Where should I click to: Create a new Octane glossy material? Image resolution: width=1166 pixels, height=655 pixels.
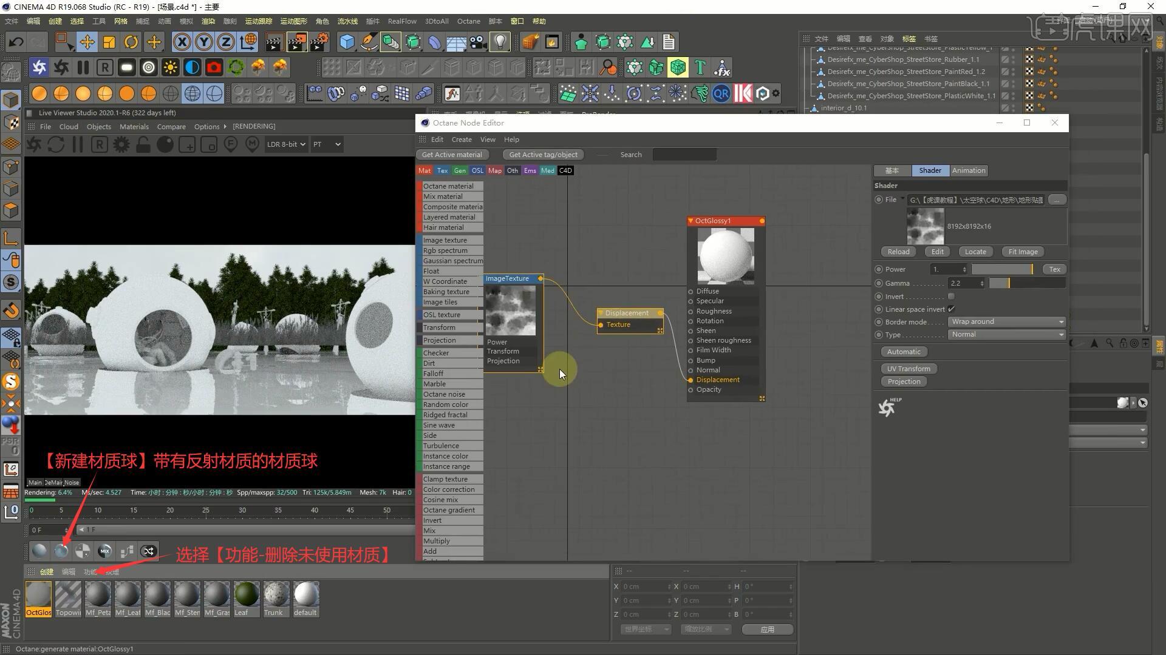tap(61, 551)
